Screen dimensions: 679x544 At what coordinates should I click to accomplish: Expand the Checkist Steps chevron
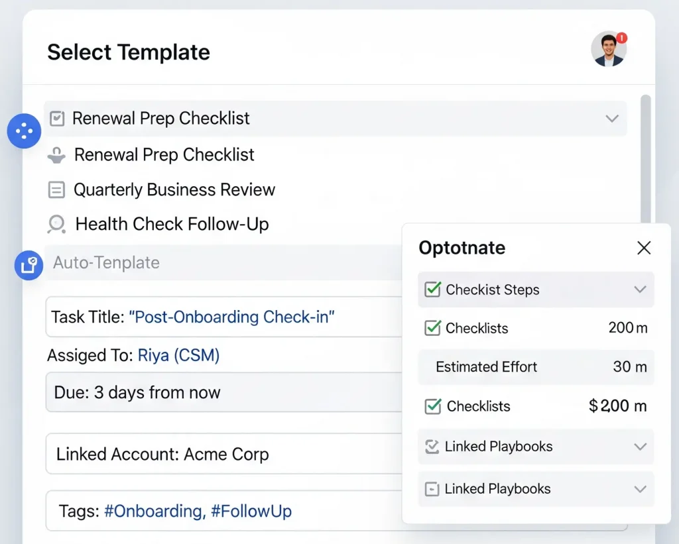(640, 290)
